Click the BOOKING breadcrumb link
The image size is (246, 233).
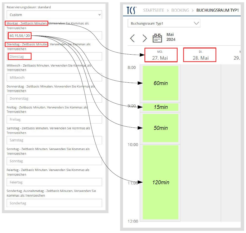tap(180, 10)
